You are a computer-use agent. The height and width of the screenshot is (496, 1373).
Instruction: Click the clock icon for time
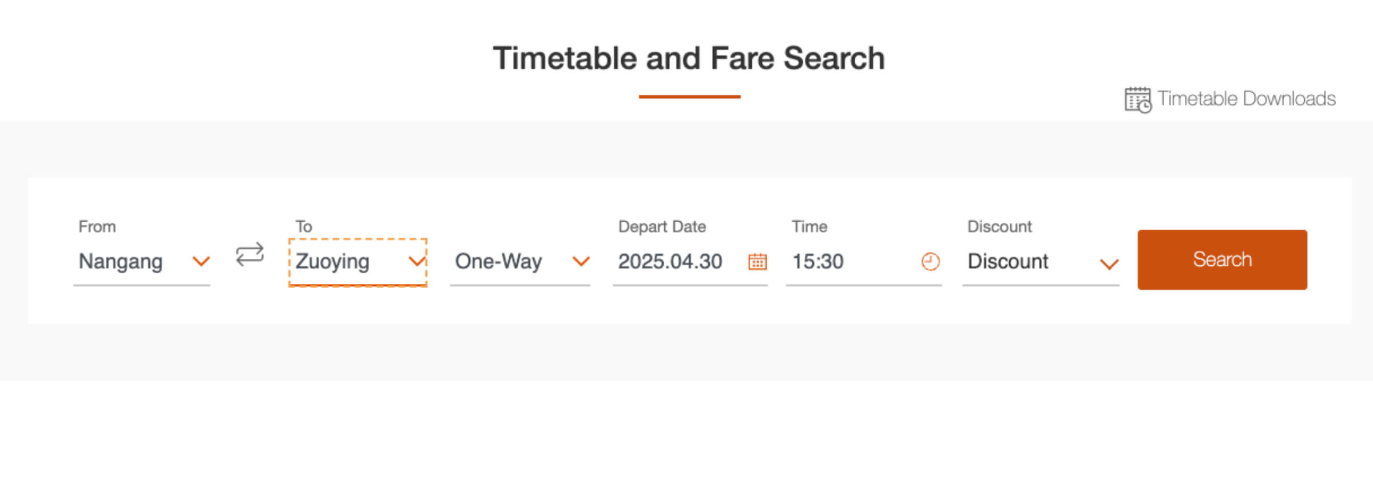pos(930,262)
